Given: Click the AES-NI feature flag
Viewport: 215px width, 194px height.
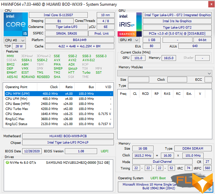Looking at the screenshot, I should pos(12,77).
